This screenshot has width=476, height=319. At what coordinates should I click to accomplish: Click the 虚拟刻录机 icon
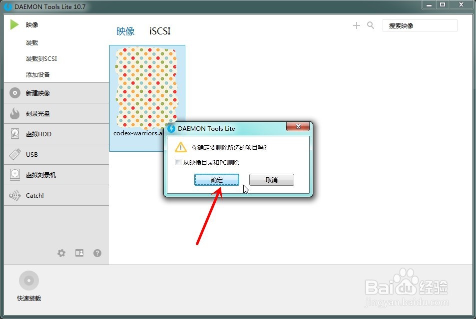pyautogui.click(x=14, y=175)
